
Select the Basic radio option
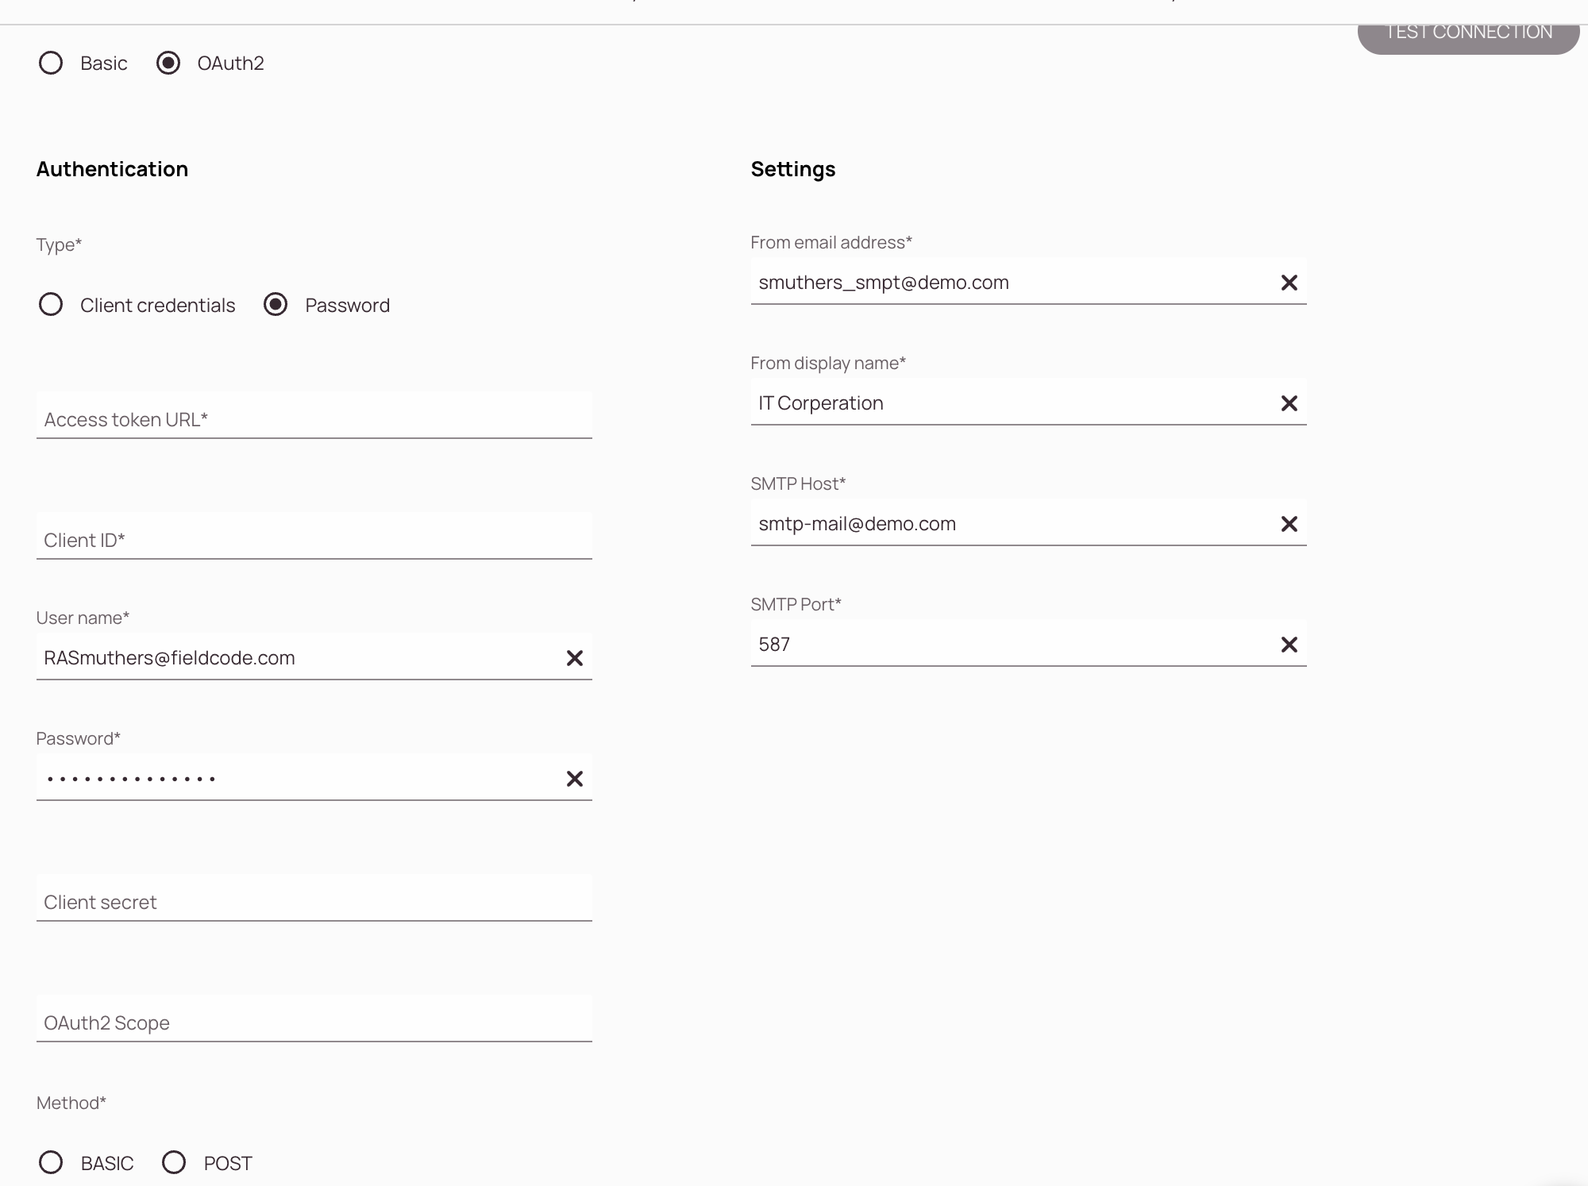(51, 63)
